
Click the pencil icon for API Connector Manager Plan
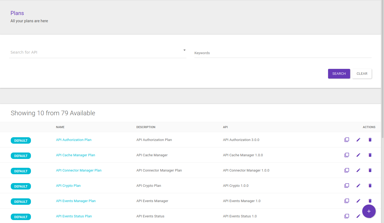358,170
